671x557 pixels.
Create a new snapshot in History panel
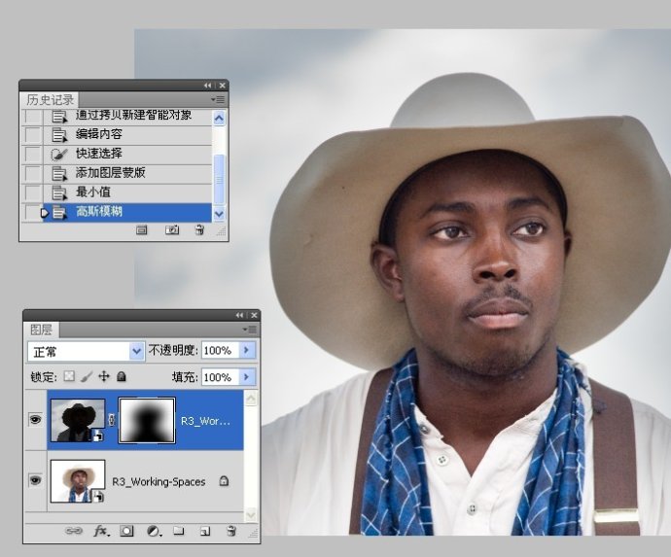(x=172, y=230)
